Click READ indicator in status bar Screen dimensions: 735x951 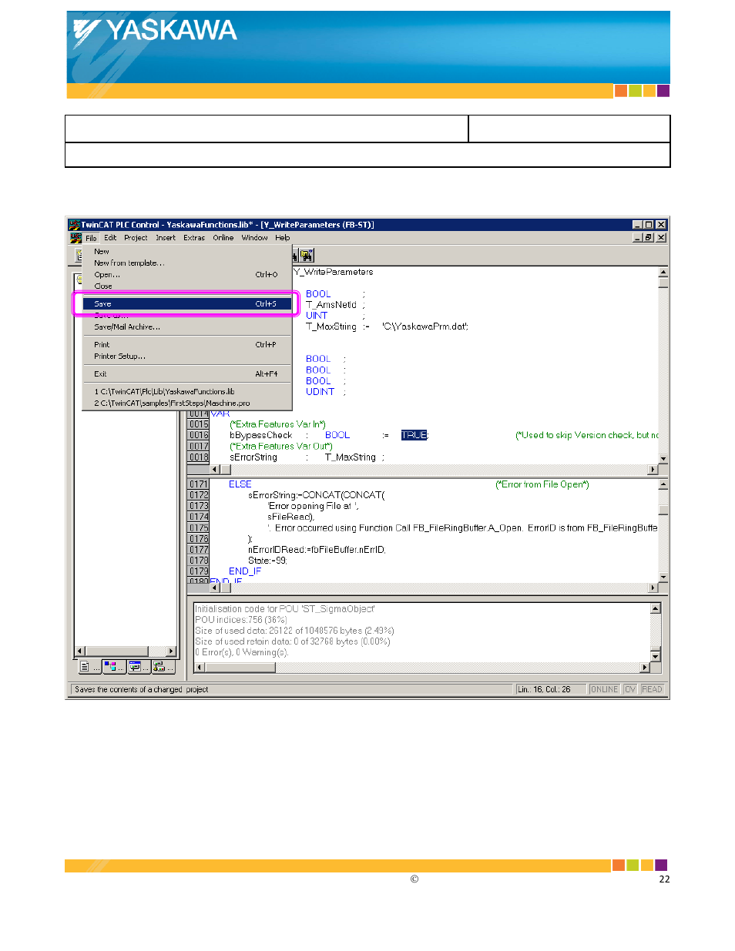point(652,689)
